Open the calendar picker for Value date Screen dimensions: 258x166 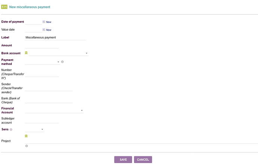[44, 29]
